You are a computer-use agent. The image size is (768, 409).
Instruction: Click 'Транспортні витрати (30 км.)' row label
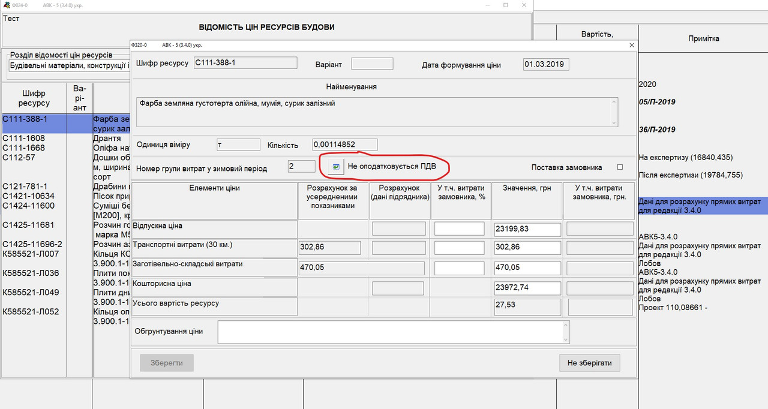182,245
